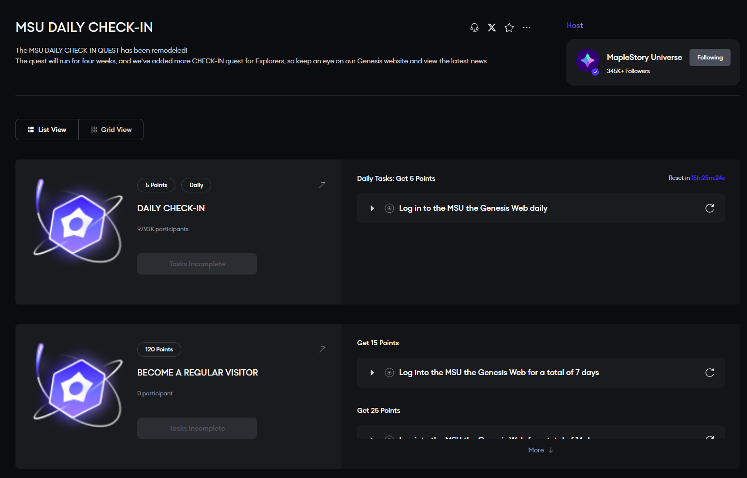Click the MapleStory Universe avatar logo

click(x=588, y=61)
